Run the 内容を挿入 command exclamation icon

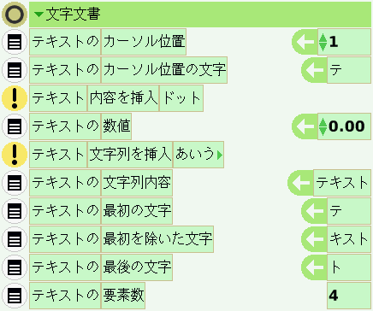(x=15, y=98)
